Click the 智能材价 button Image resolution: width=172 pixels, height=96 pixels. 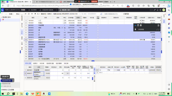click(44, 14)
